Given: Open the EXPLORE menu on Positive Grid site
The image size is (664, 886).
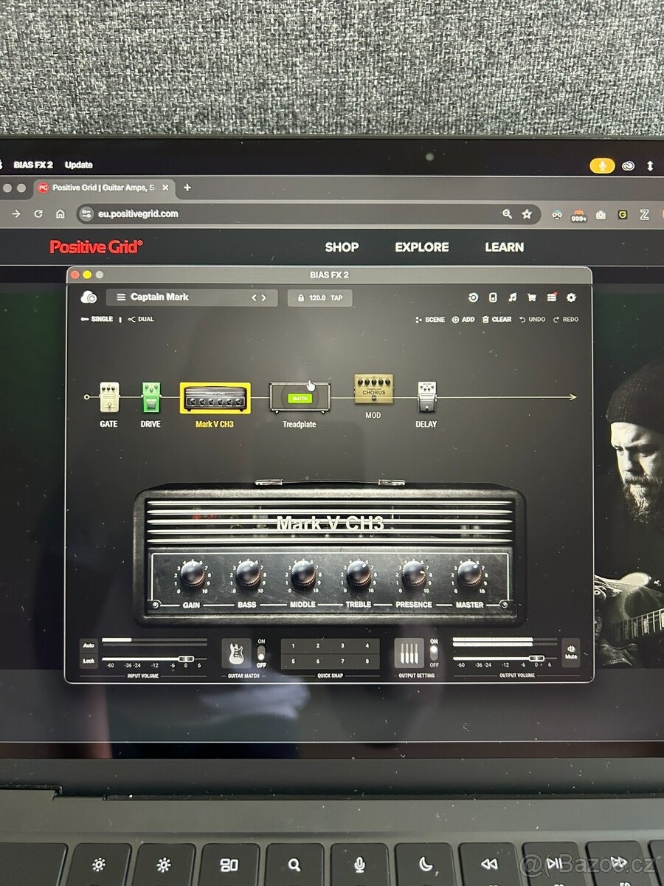Looking at the screenshot, I should click(421, 247).
